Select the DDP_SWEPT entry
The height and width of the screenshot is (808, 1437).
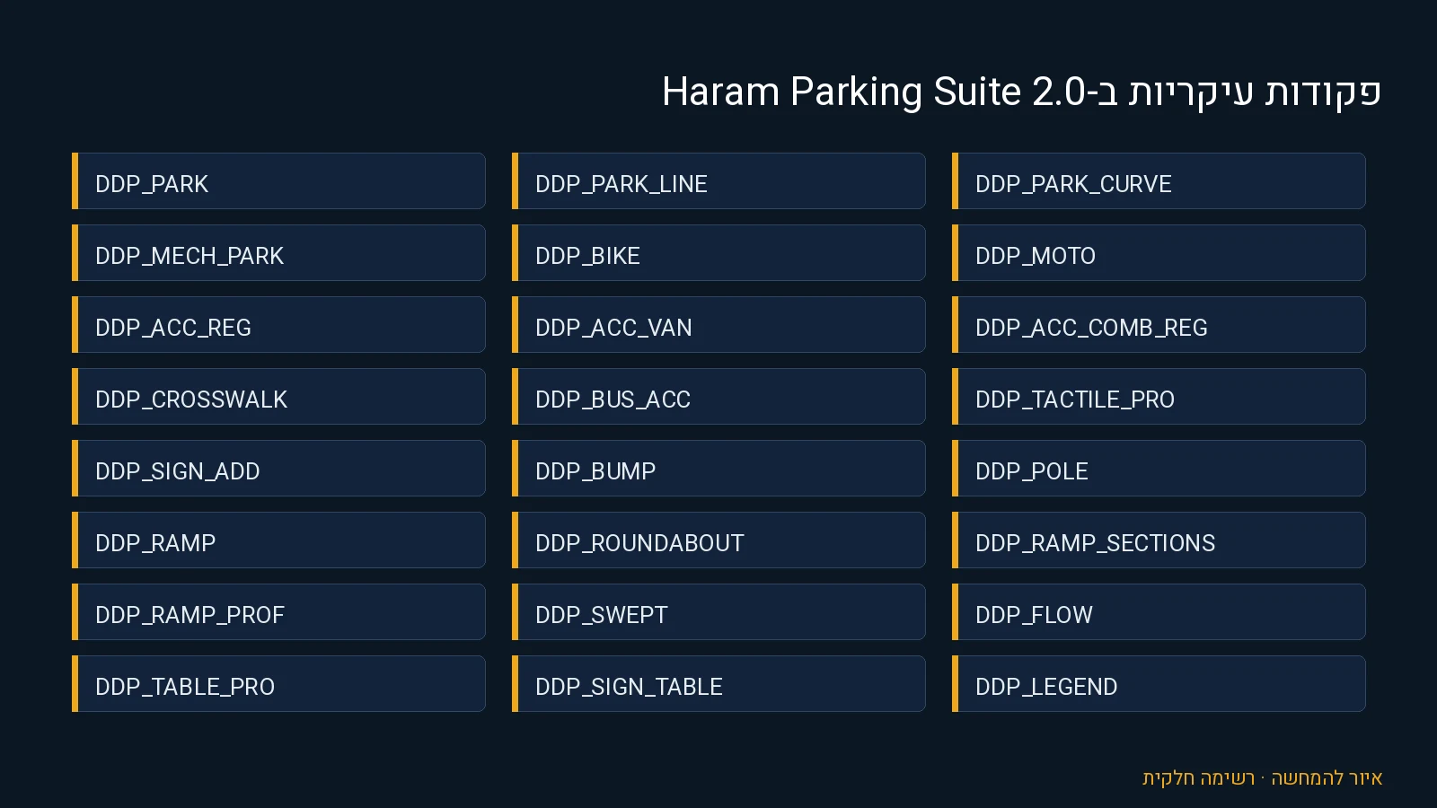click(718, 612)
